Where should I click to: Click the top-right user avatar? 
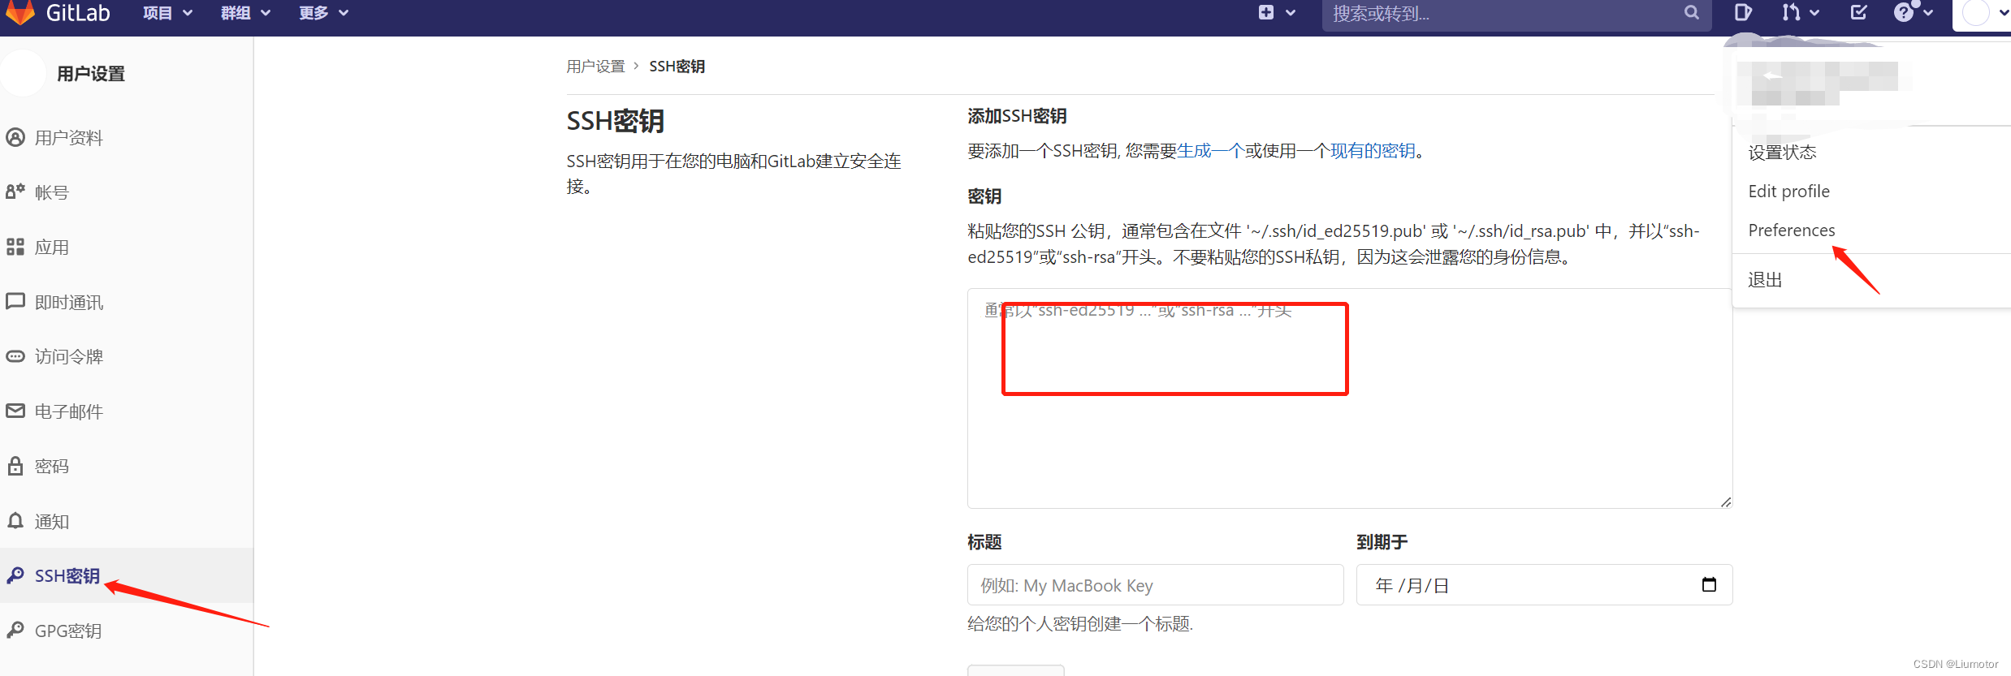(x=1975, y=13)
